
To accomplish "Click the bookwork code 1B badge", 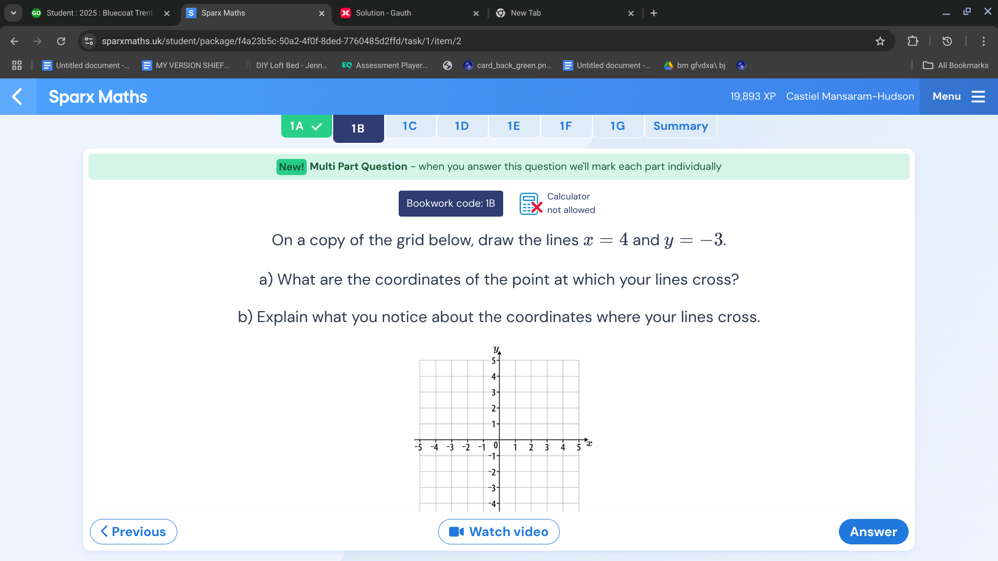I will pyautogui.click(x=450, y=203).
